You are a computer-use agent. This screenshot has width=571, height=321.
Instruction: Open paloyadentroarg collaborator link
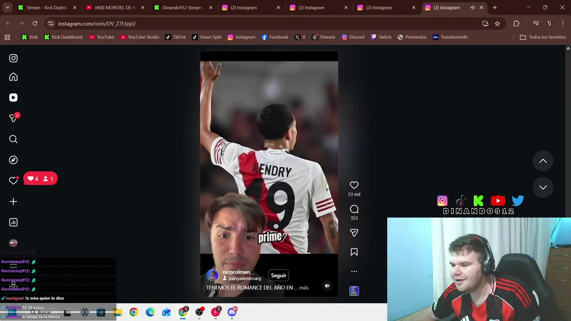pyautogui.click(x=244, y=279)
